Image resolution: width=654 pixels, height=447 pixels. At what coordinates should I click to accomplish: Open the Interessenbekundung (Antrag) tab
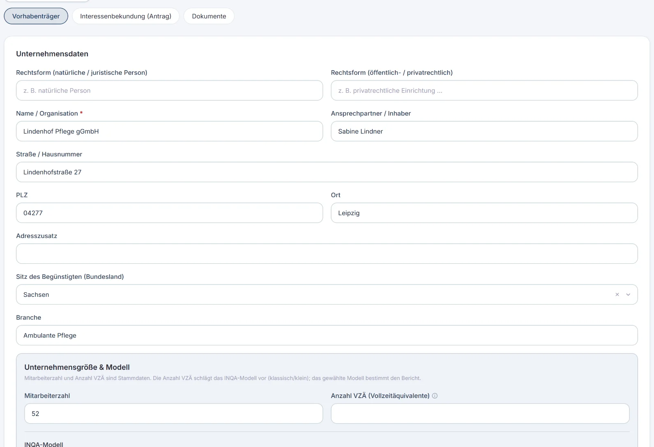[x=125, y=16]
